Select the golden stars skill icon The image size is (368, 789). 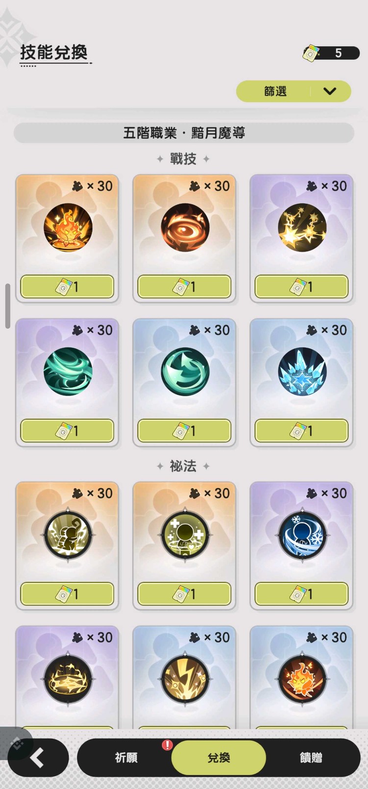[302, 228]
